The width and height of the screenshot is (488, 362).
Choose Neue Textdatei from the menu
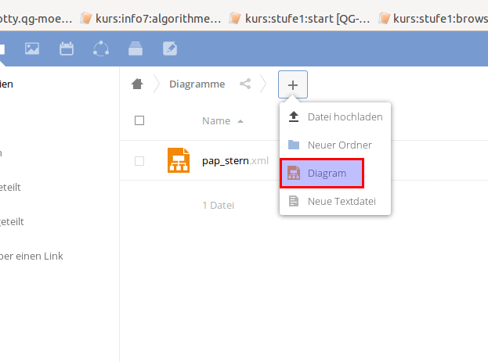coord(335,202)
